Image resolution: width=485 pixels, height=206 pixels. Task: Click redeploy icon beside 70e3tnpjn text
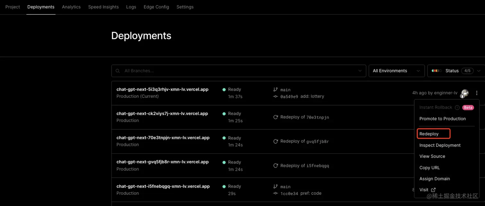point(275,117)
